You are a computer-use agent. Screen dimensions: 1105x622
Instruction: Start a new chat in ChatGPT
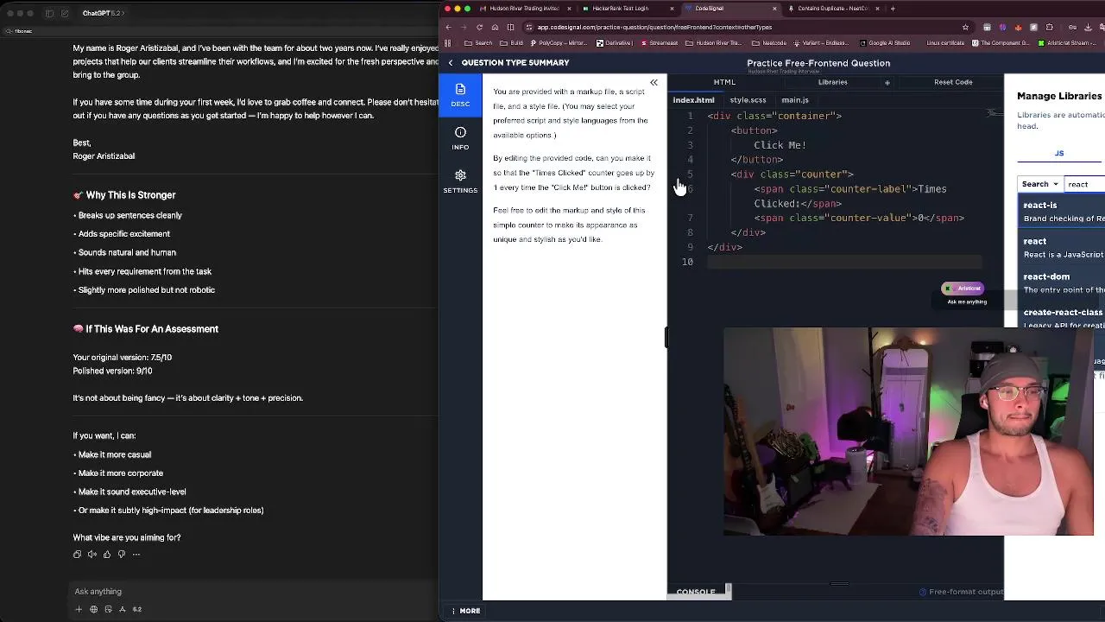tap(63, 13)
